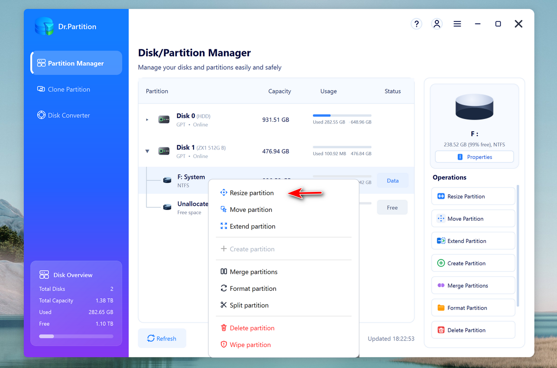Click the Usage column header
Image resolution: width=557 pixels, height=368 pixels.
point(329,91)
